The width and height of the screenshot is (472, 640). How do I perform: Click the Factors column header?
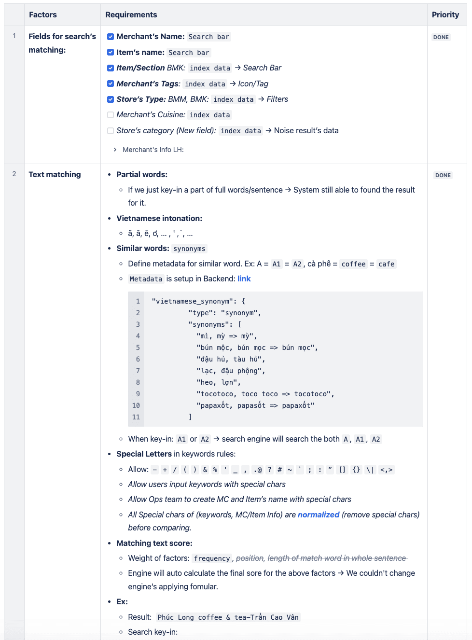tap(43, 14)
